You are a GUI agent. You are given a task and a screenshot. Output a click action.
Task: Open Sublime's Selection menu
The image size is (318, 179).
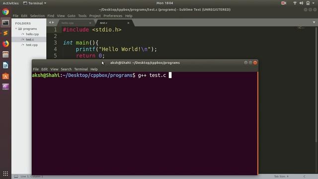tap(37, 16)
